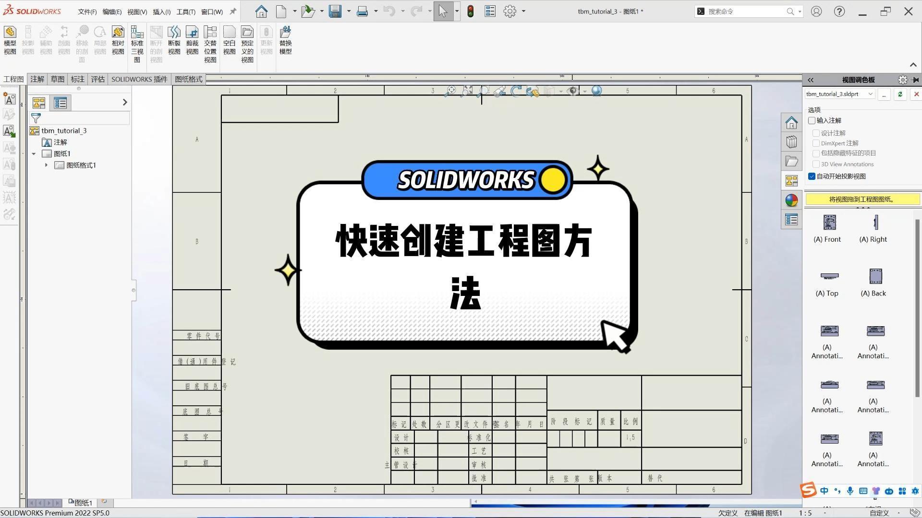Uncheck 自动开始投影视图 option
This screenshot has width=922, height=518.
point(812,177)
